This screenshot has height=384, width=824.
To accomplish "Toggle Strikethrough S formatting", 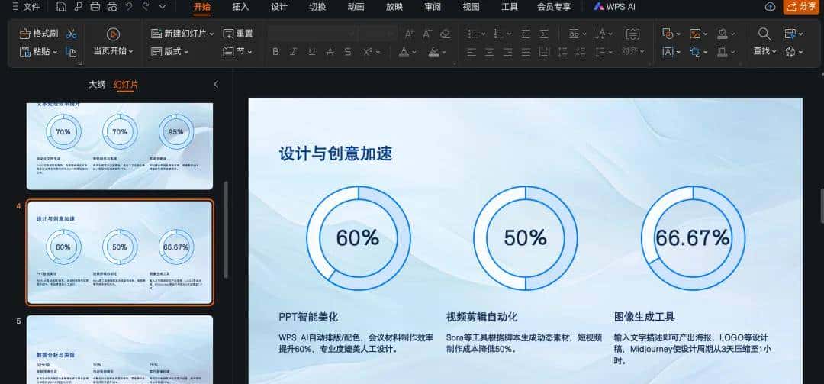I will coord(347,52).
